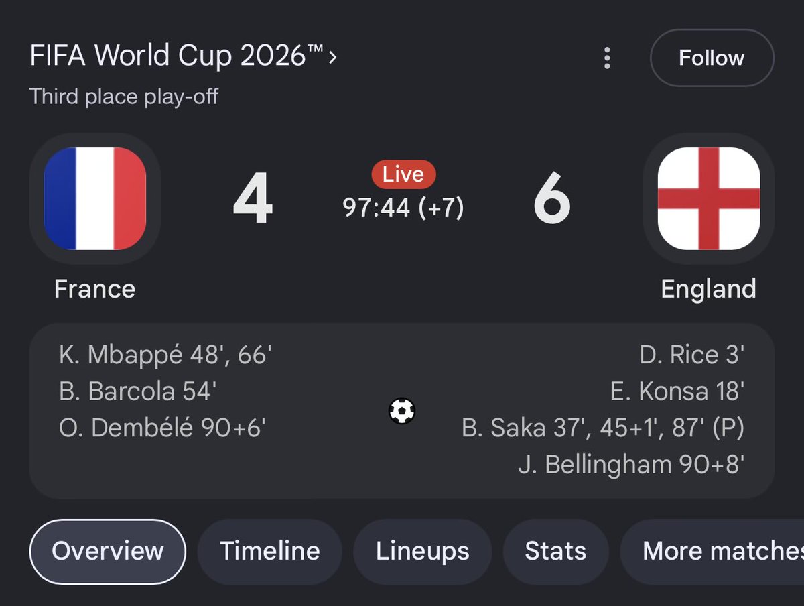Screen dimensions: 804x606
Task: Open the three-dot more options menu
Action: [607, 58]
